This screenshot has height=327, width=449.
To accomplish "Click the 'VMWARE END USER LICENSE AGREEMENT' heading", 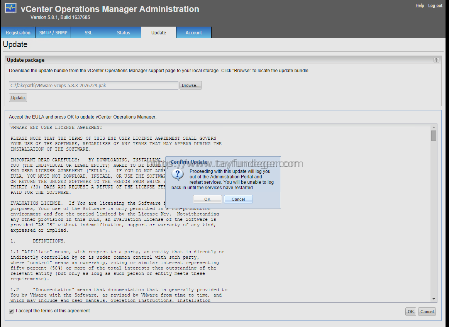I will click(x=56, y=127).
